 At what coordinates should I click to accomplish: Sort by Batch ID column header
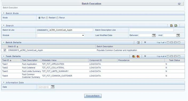tap(13, 46)
